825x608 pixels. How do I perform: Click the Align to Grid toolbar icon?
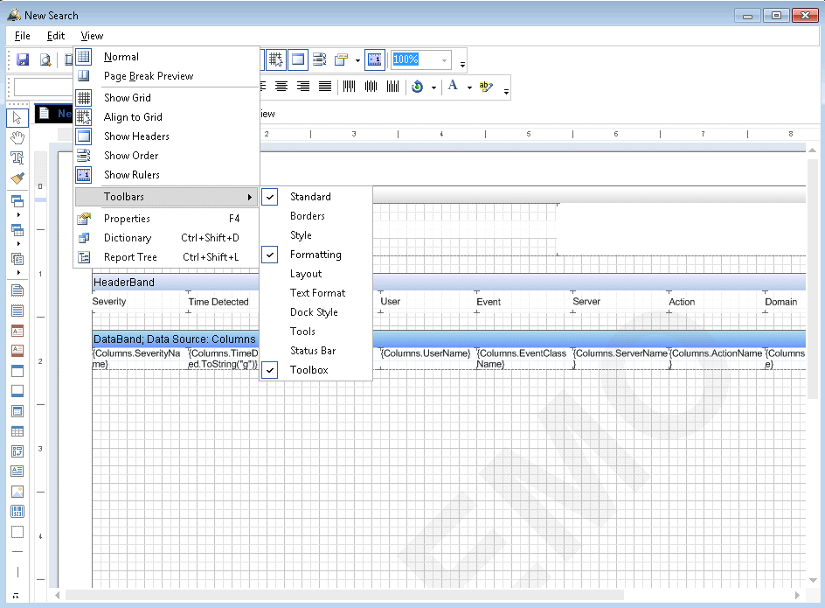point(275,59)
